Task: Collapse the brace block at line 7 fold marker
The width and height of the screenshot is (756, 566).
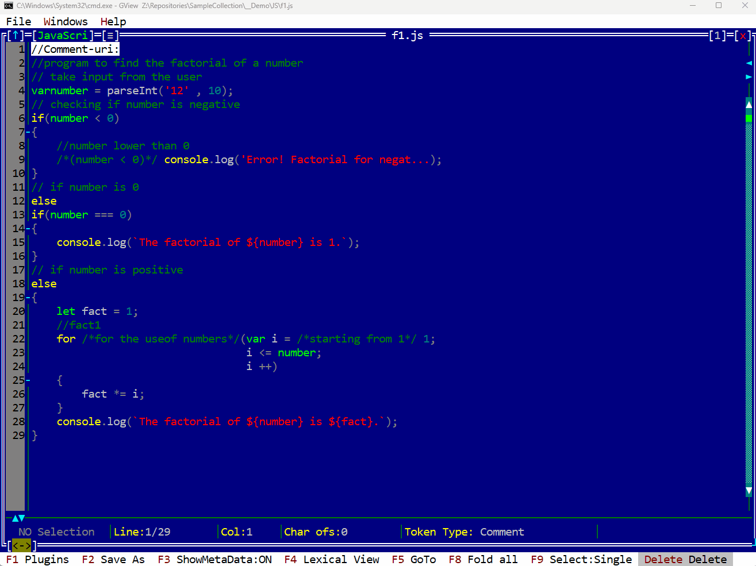Action: 27,132
